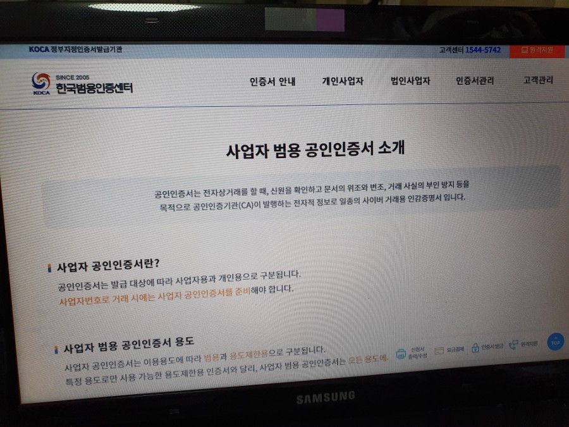Click the padlock icon for 인증서발급
This screenshot has height=427, width=569.
(475, 347)
